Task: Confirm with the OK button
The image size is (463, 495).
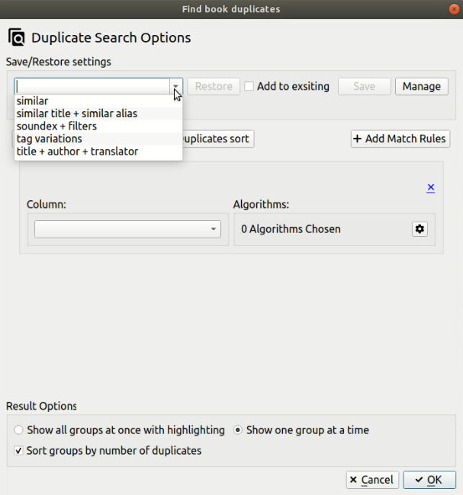Action: [x=429, y=480]
